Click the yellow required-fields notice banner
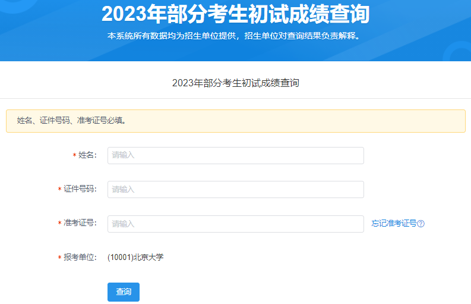The height and width of the screenshot is (304, 471). (235, 121)
